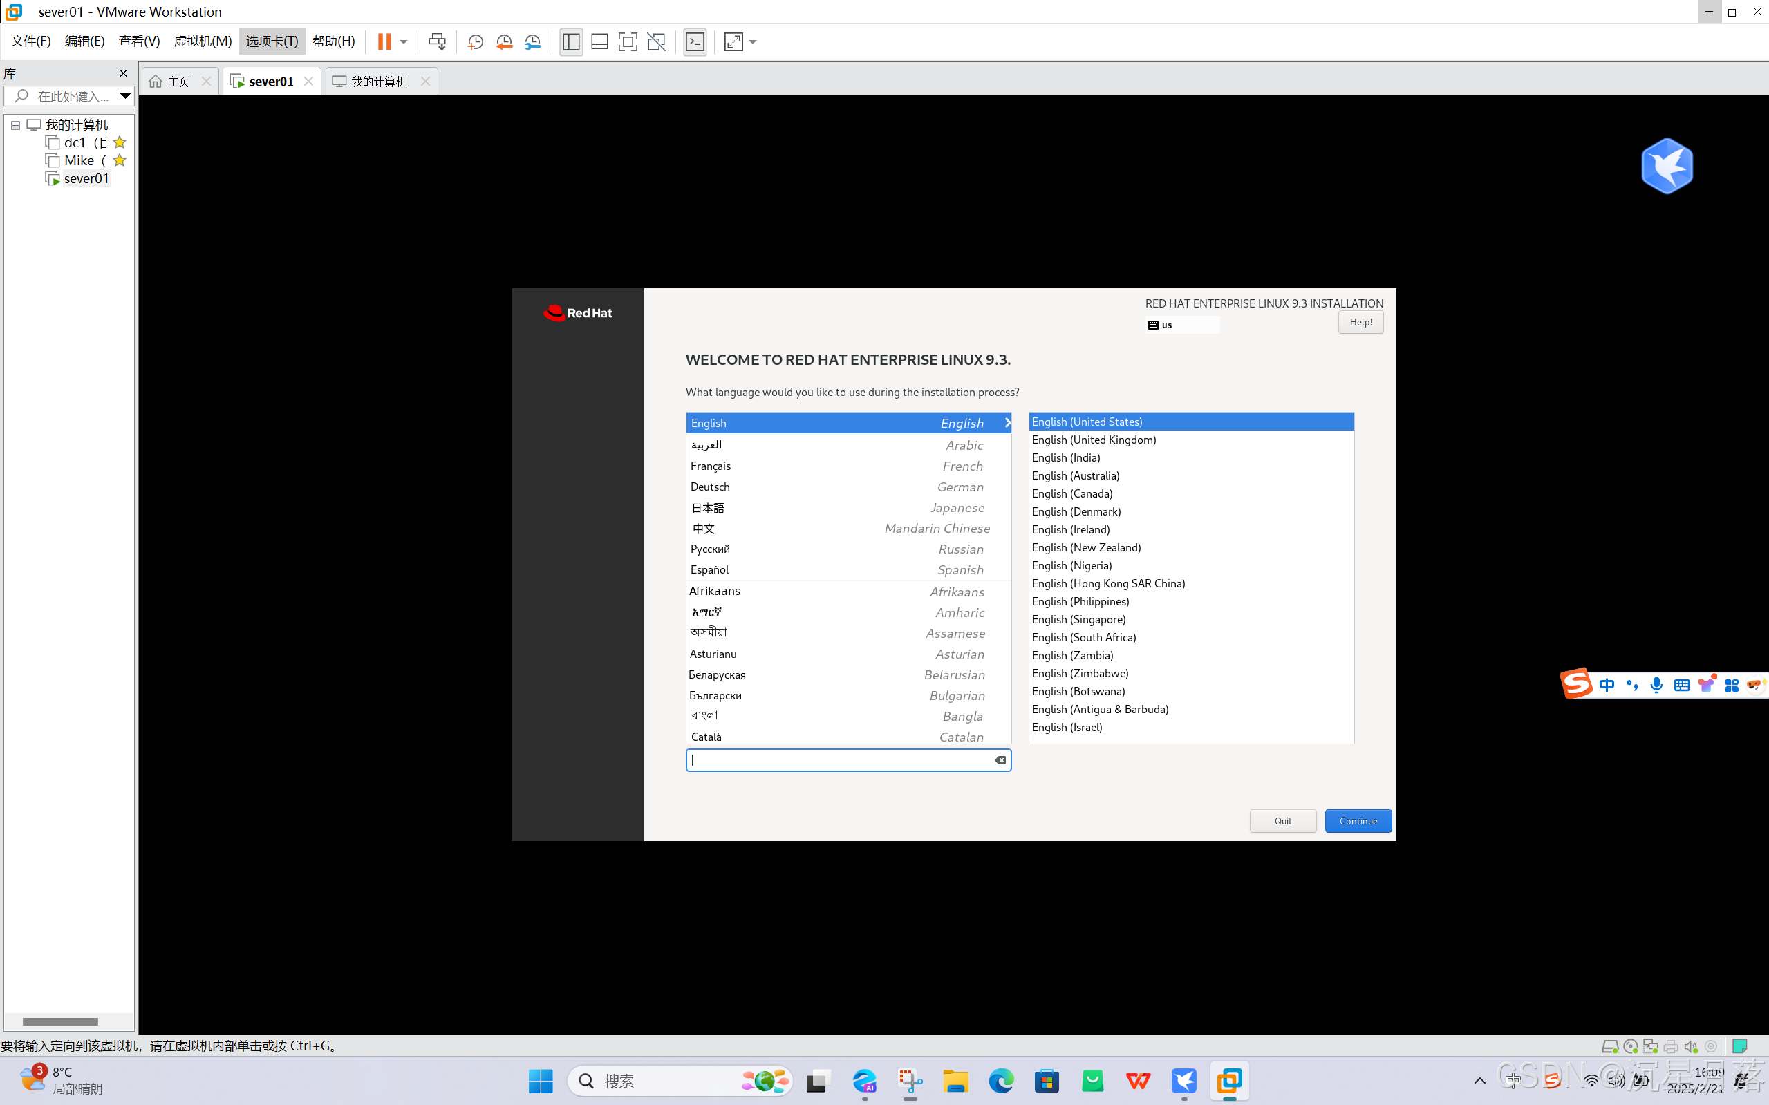Collapse the 我的计算机 tree node
1769x1105 pixels.
(x=15, y=125)
